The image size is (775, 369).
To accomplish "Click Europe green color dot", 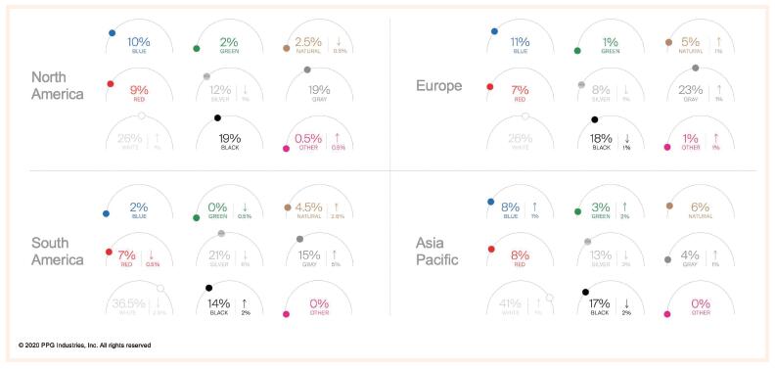I will click(x=576, y=51).
